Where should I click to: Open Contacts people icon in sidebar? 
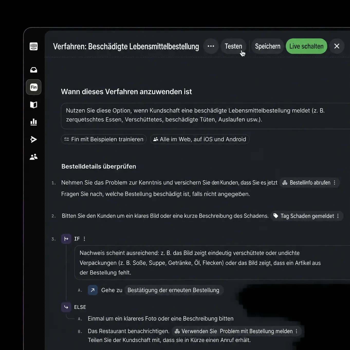(34, 157)
